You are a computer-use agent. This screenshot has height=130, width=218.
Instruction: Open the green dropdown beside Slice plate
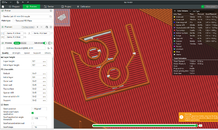(x=202, y=7)
